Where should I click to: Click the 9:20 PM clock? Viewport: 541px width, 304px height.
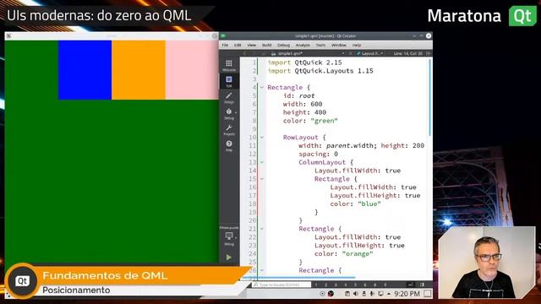pyautogui.click(x=407, y=294)
